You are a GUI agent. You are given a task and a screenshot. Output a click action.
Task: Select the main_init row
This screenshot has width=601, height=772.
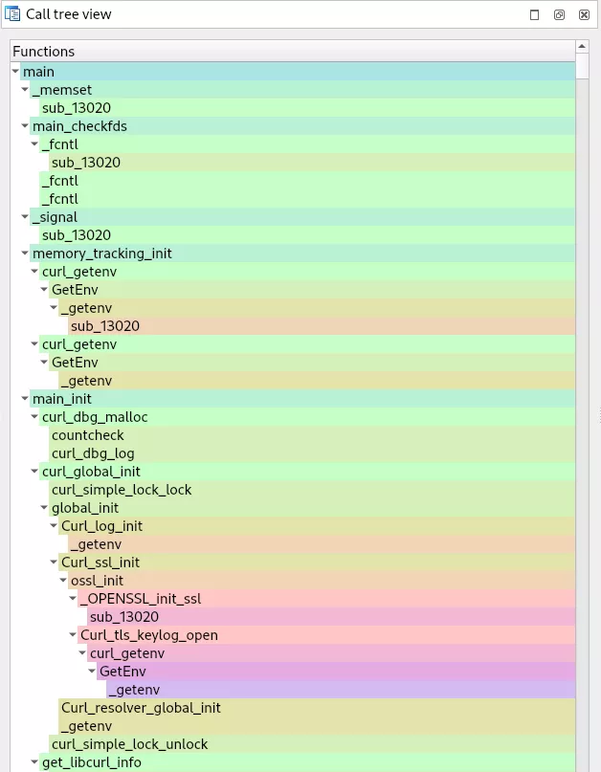pos(302,399)
